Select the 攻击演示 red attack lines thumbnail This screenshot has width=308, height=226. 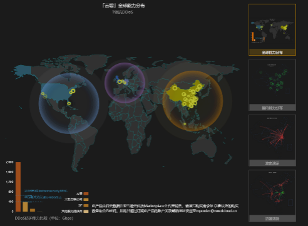272,140
